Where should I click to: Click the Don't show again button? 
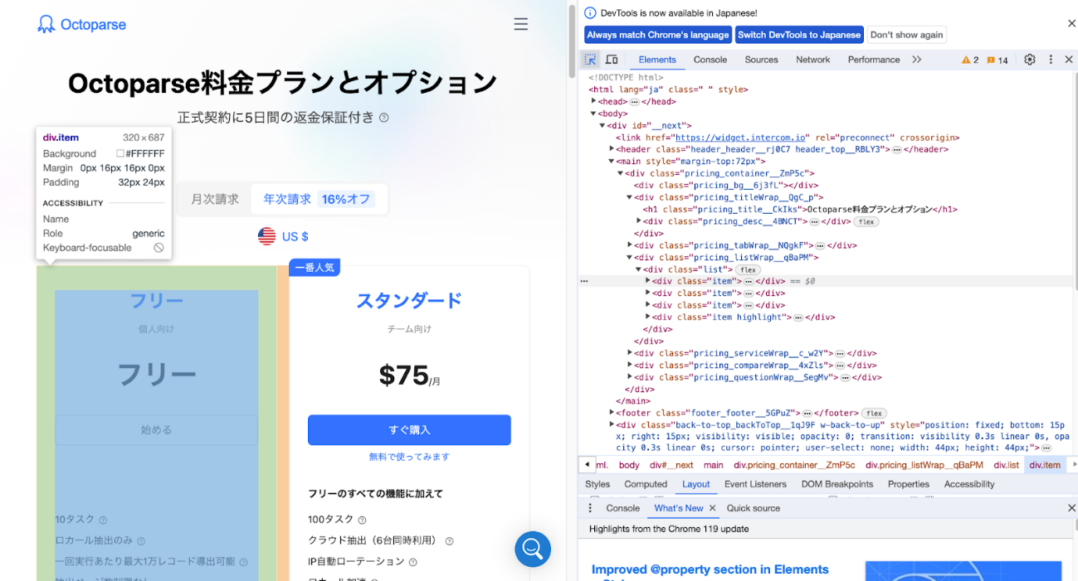pos(906,35)
